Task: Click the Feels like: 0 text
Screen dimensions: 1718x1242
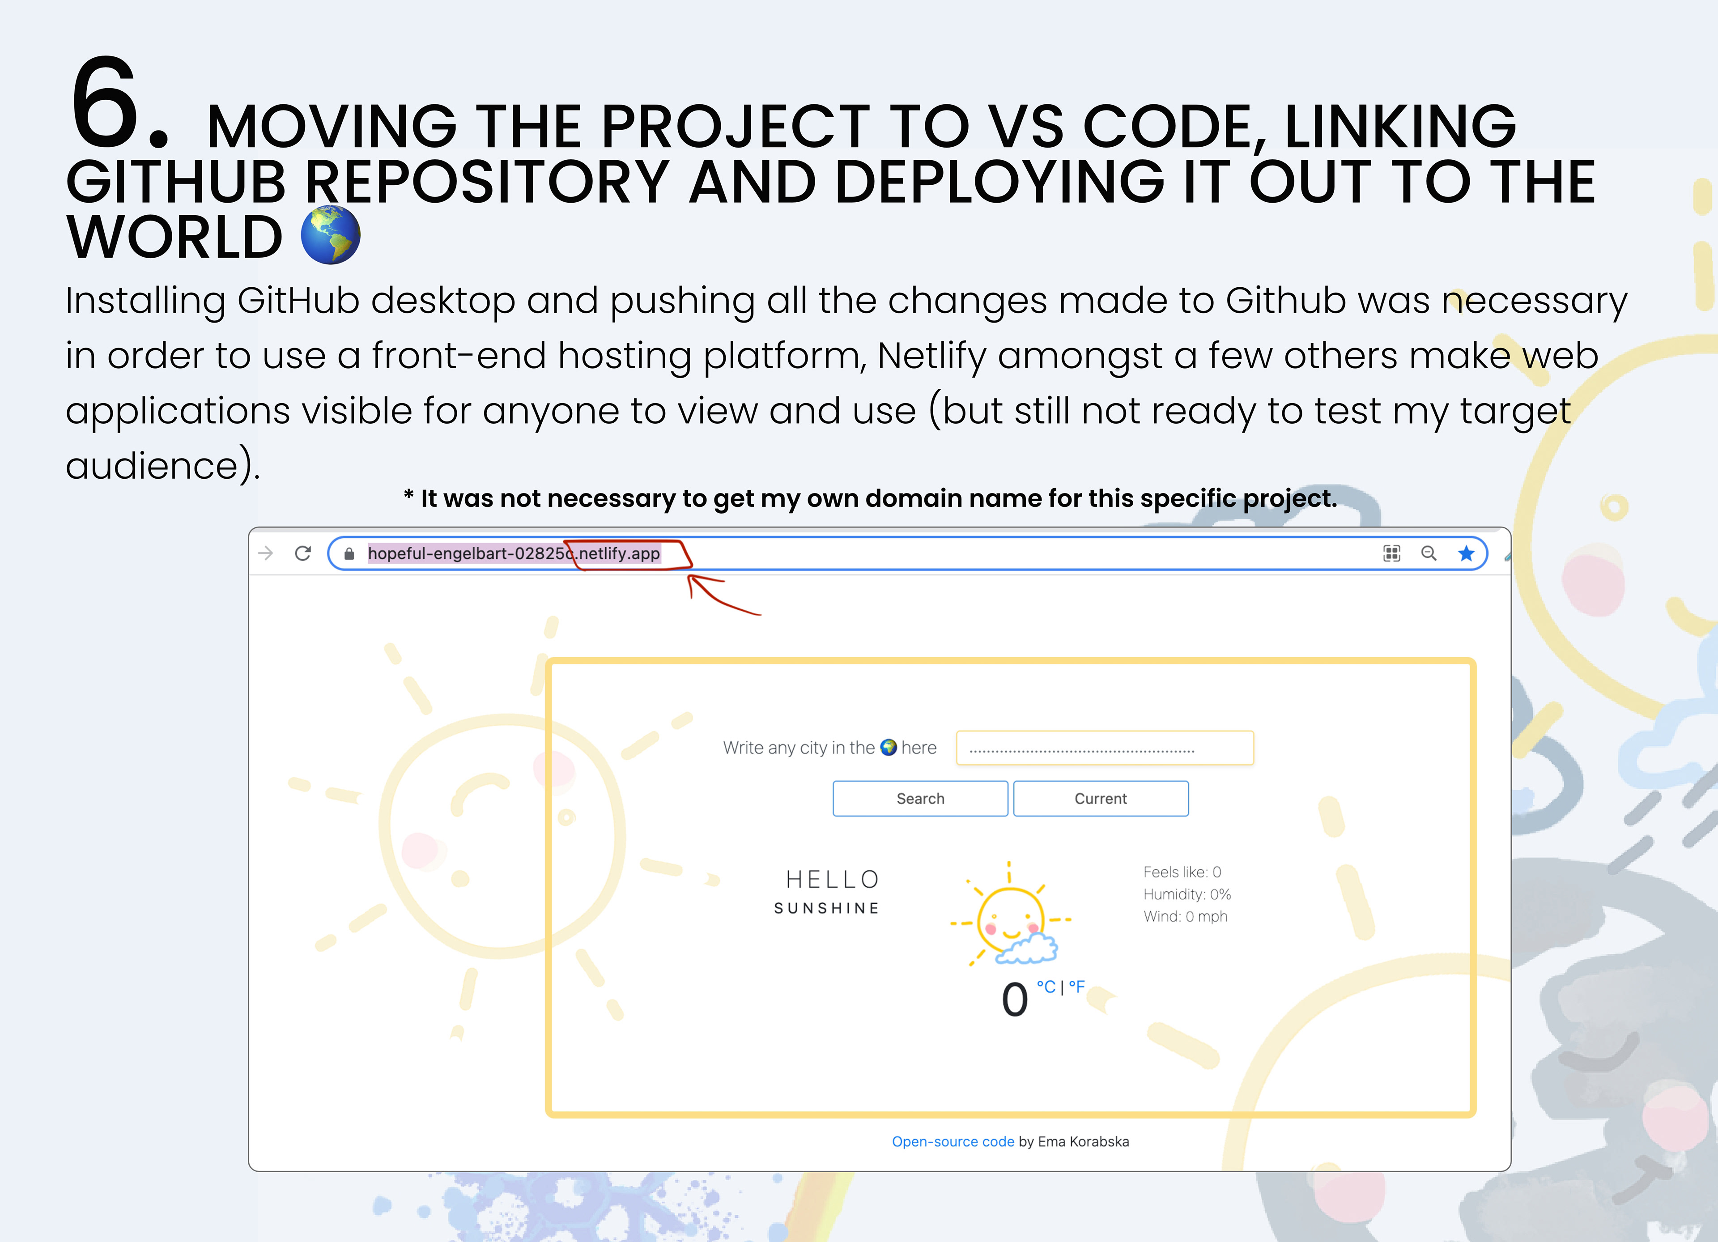Action: (x=1182, y=872)
